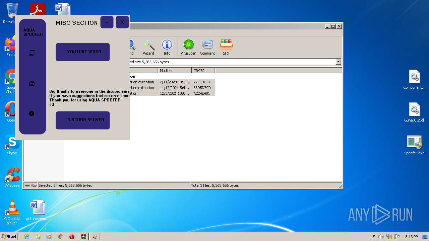Open the Info toolbar icon in WinRAR
The width and height of the screenshot is (429, 241).
pos(167,47)
